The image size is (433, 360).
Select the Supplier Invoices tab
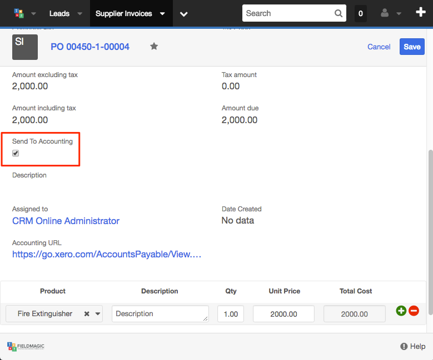pos(124,13)
